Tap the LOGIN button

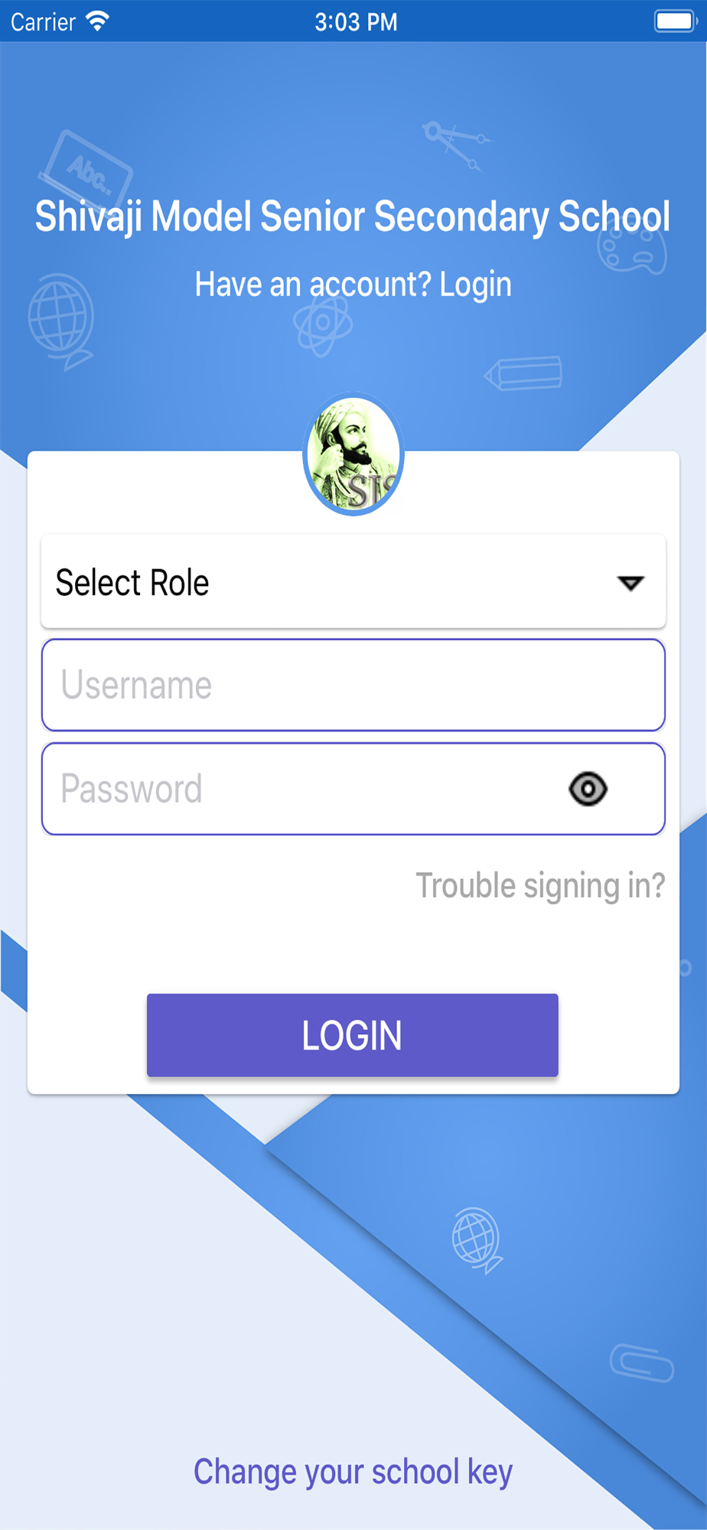click(353, 1035)
